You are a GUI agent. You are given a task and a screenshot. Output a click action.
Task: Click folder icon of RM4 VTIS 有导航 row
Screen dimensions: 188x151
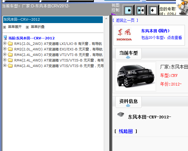[x=10, y=60]
